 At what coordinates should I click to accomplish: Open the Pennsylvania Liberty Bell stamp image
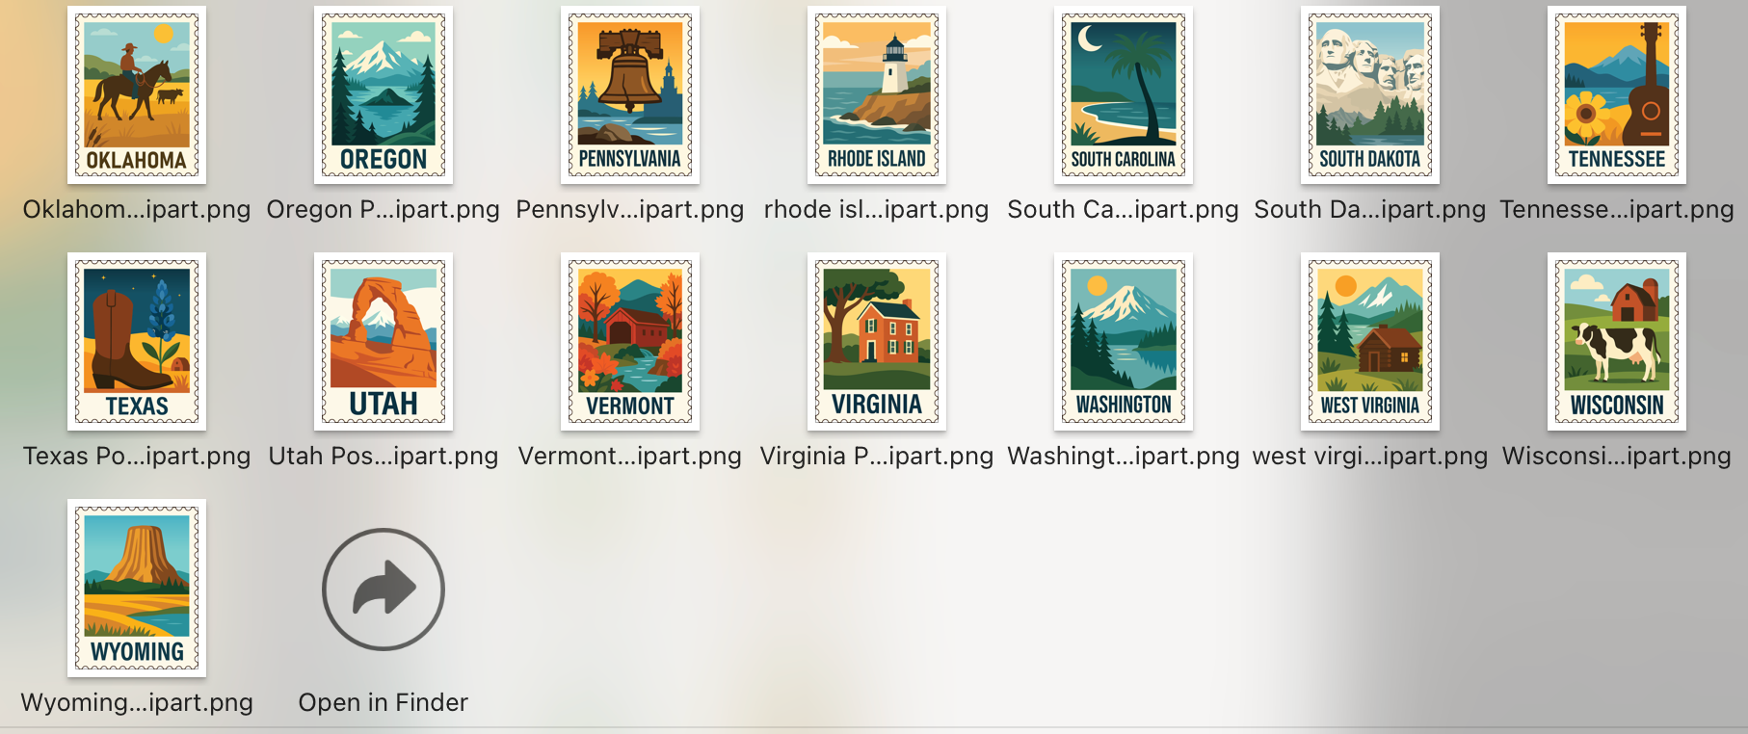click(630, 94)
